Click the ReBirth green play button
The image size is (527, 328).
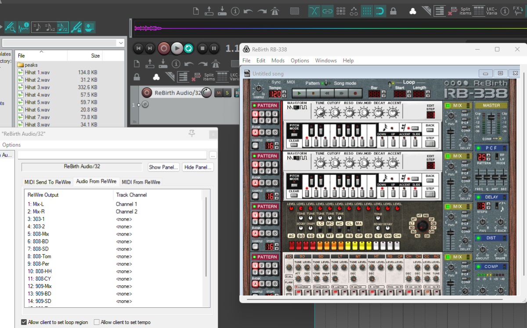tap(299, 93)
